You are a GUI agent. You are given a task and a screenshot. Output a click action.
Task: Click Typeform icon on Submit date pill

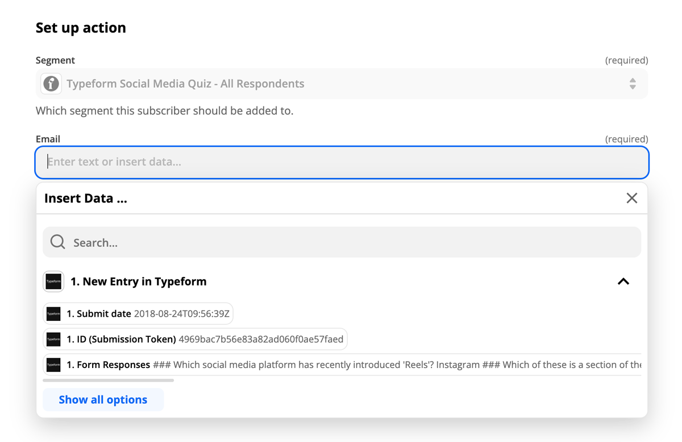click(53, 313)
